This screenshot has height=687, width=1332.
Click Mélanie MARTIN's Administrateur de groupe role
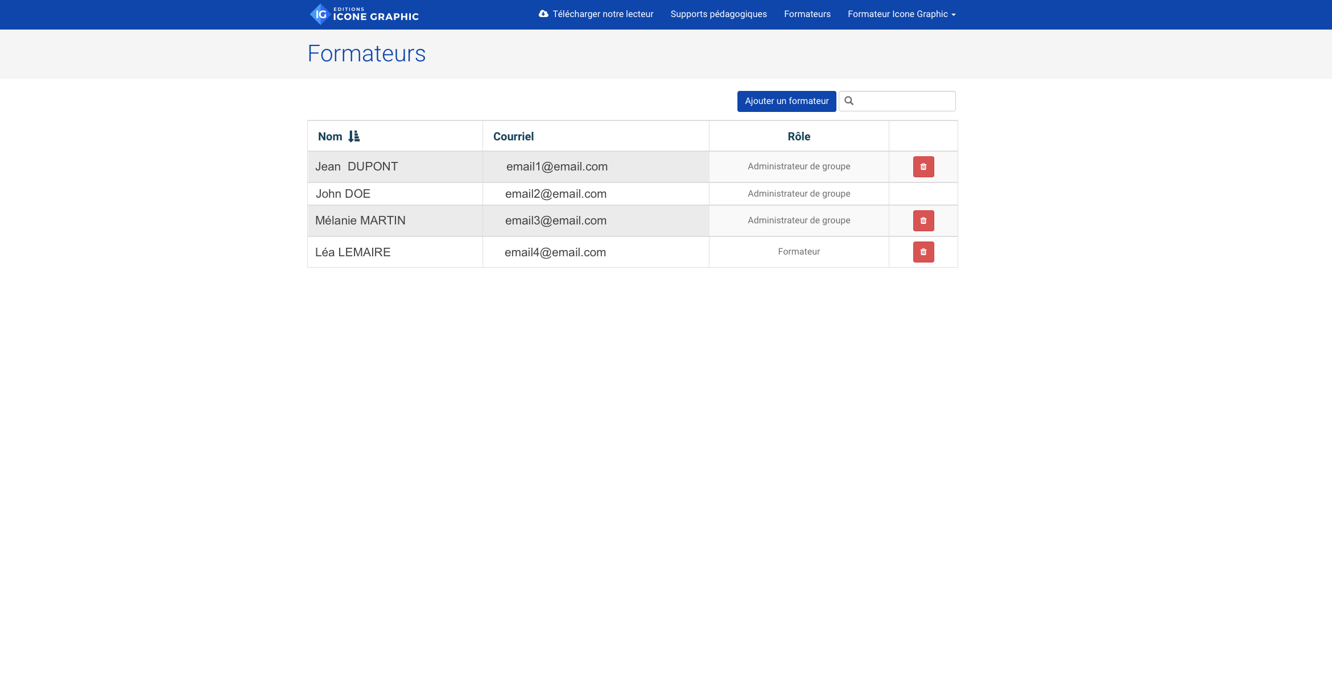799,220
